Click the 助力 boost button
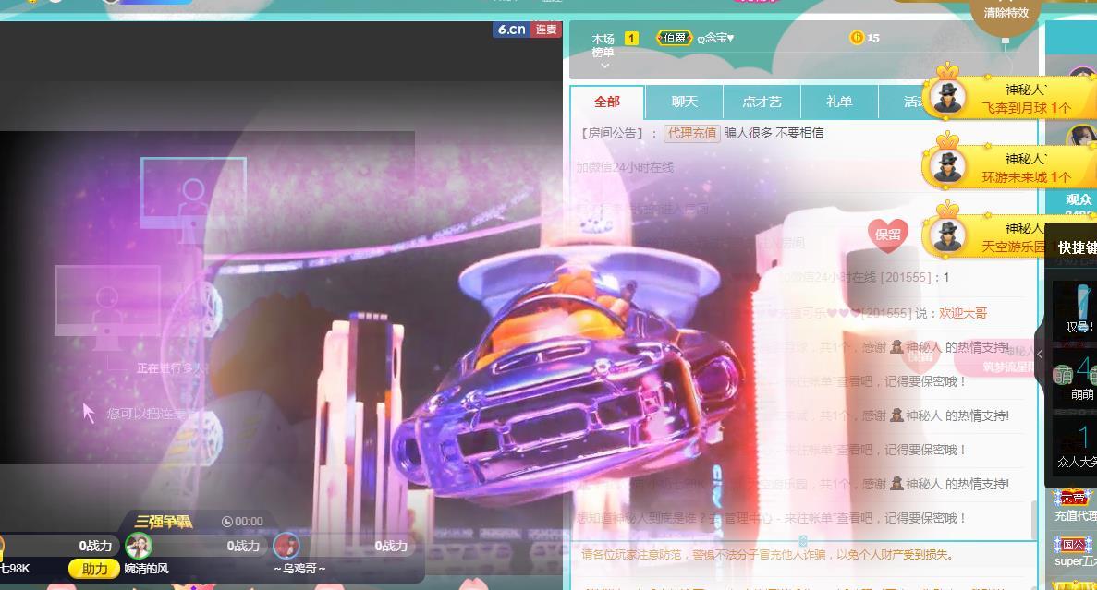 93,569
